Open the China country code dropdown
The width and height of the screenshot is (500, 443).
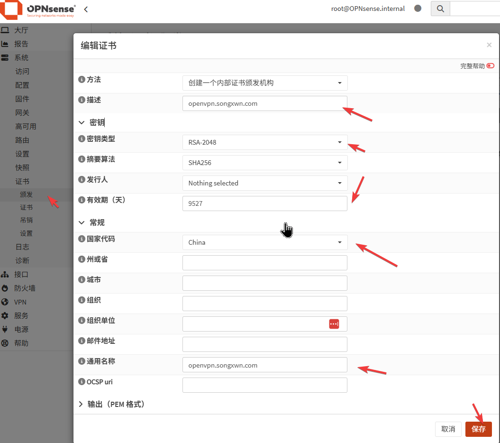coord(264,242)
